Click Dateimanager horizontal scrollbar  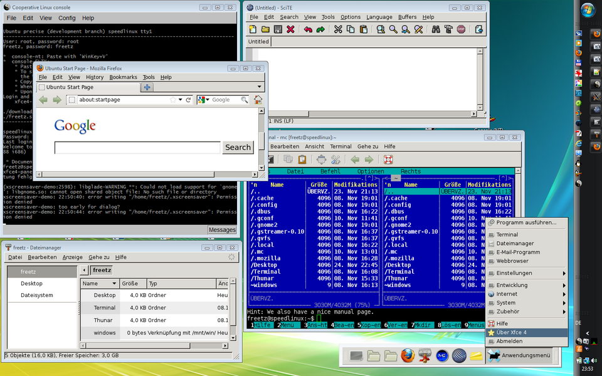coord(154,346)
